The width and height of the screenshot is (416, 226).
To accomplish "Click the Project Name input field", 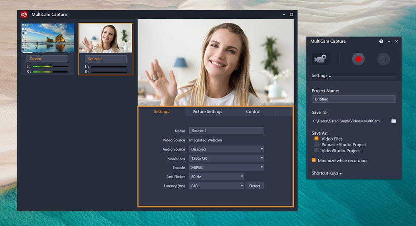I will [354, 99].
